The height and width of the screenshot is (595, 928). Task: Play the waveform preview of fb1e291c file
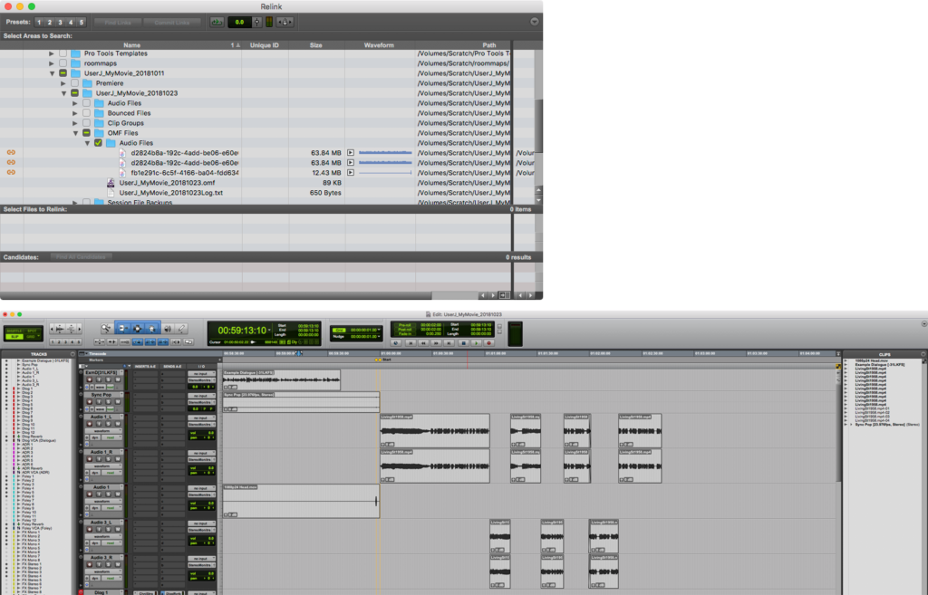point(351,173)
